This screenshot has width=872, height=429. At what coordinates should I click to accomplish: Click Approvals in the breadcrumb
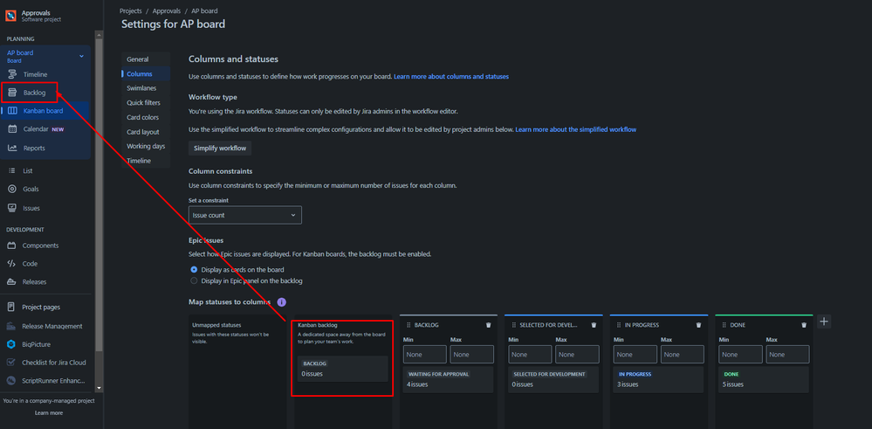point(166,10)
